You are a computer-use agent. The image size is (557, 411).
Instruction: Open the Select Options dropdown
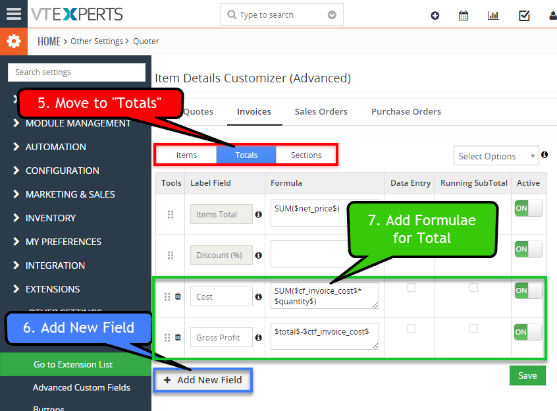496,156
